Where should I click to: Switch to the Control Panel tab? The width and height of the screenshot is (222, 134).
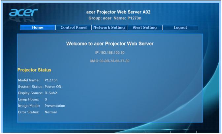74,27
